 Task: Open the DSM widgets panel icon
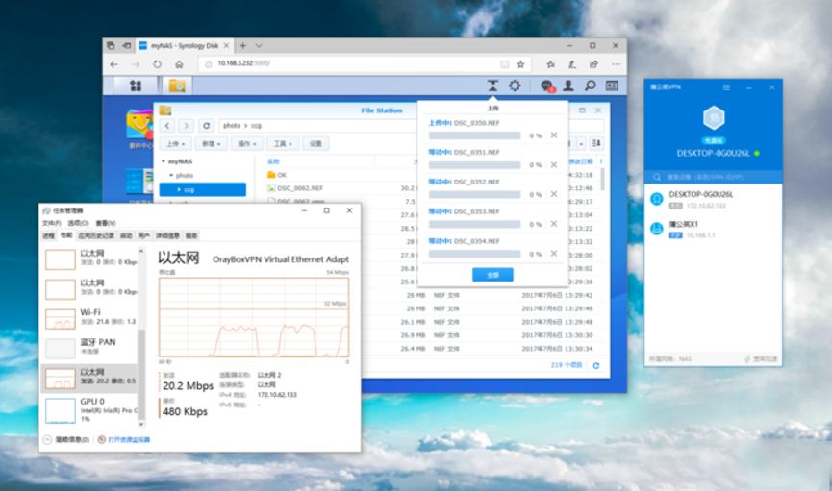pyautogui.click(x=612, y=86)
